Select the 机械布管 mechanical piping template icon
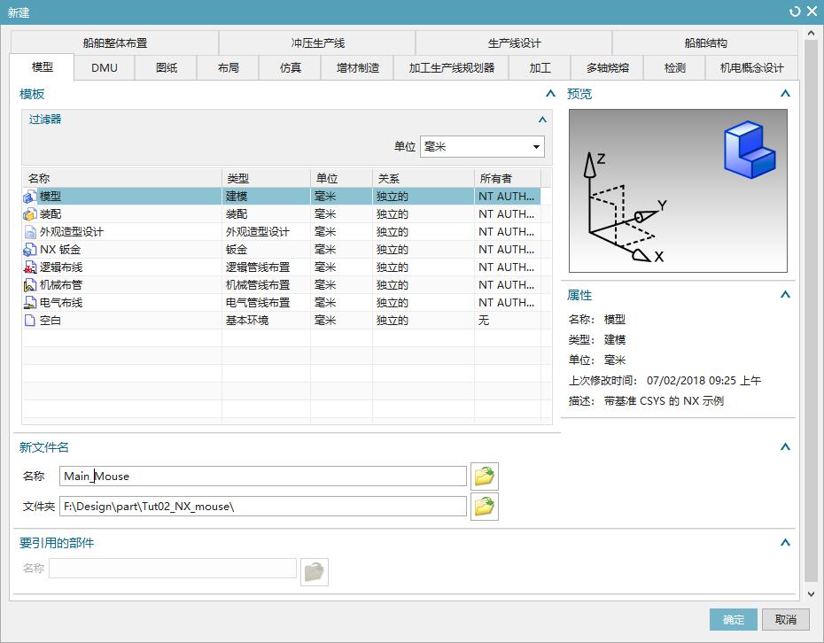 (28, 284)
